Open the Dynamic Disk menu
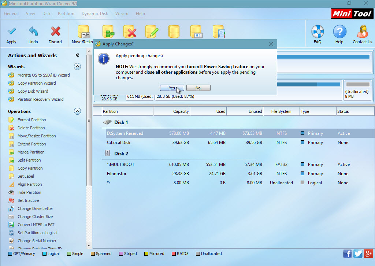Viewport: 375px width, 266px height. (95, 14)
